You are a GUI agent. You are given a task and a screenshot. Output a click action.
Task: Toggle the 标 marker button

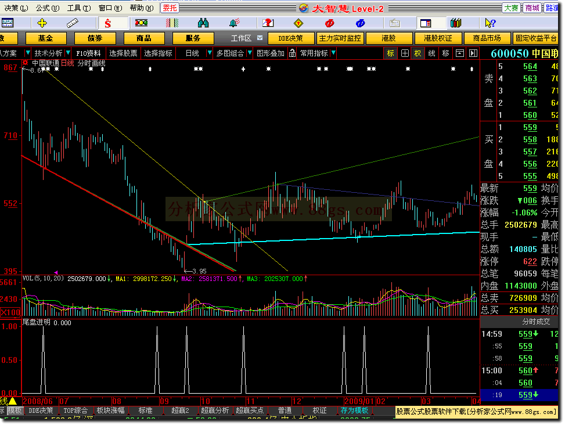390,53
